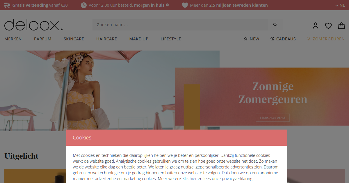Open the account profile icon

pyautogui.click(x=316, y=26)
